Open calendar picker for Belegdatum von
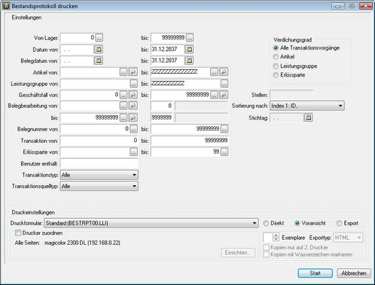Image resolution: width=375 pixels, height=285 pixels. pos(98,60)
